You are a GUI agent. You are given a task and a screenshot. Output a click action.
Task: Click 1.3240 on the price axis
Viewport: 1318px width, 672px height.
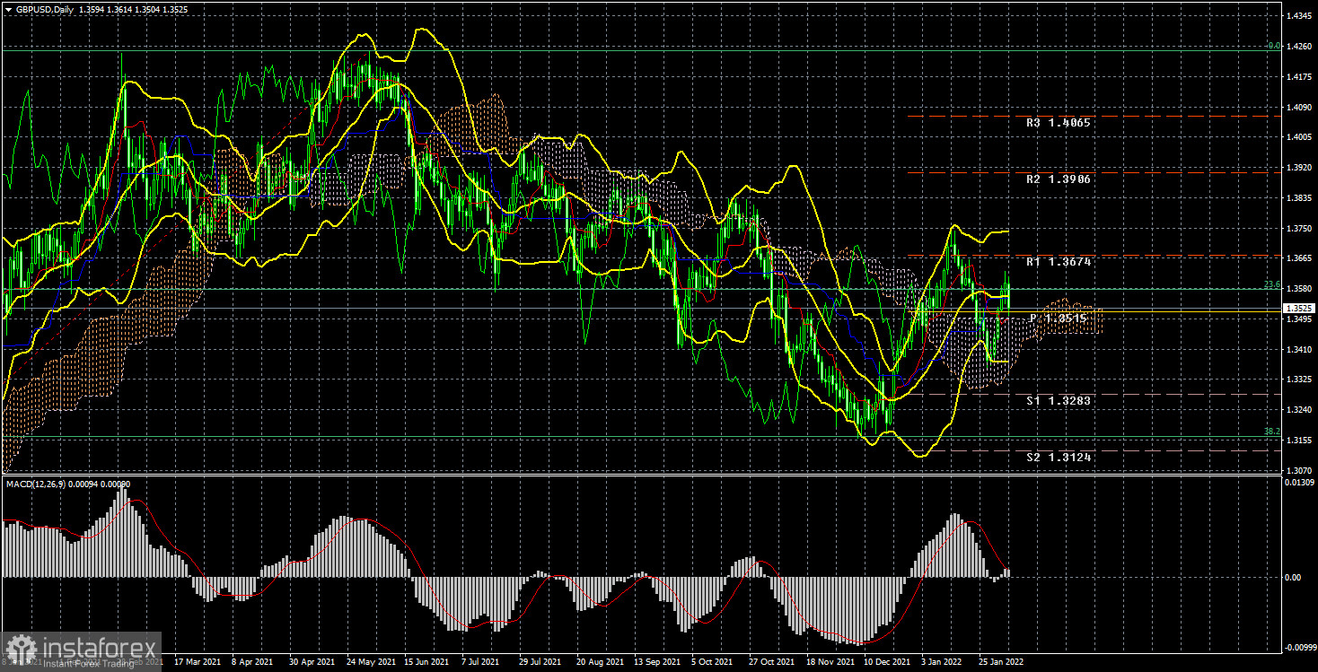click(x=1298, y=410)
